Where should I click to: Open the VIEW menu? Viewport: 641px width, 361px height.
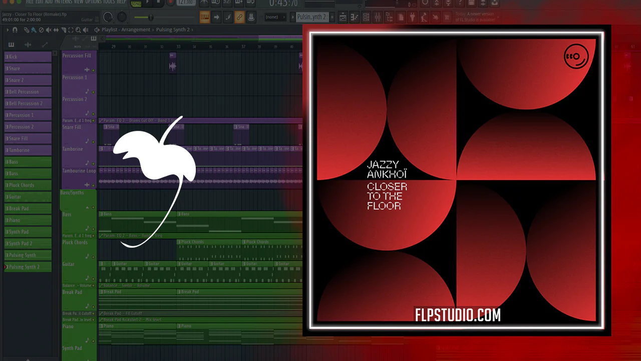[79, 2]
